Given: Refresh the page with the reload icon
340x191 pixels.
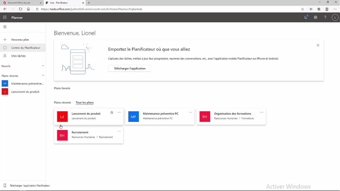Looking at the screenshot, I should (x=20, y=9).
